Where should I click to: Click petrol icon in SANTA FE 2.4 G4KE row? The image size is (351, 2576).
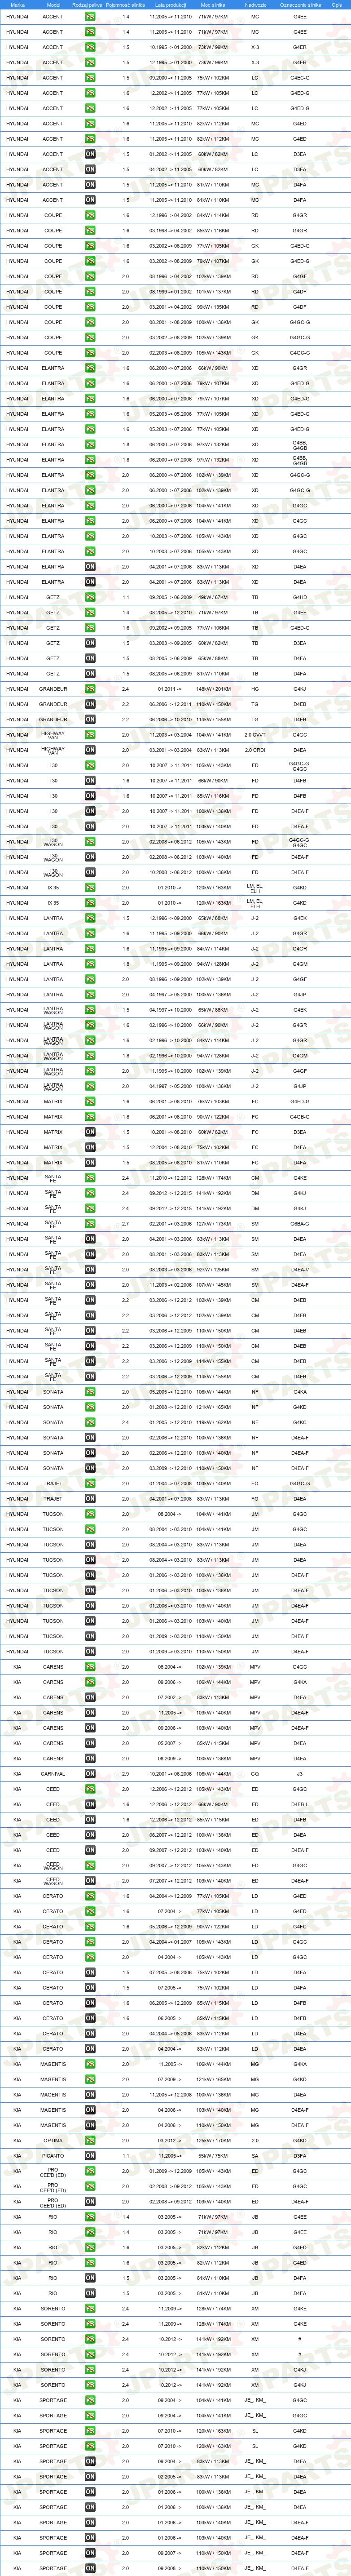pos(90,1178)
